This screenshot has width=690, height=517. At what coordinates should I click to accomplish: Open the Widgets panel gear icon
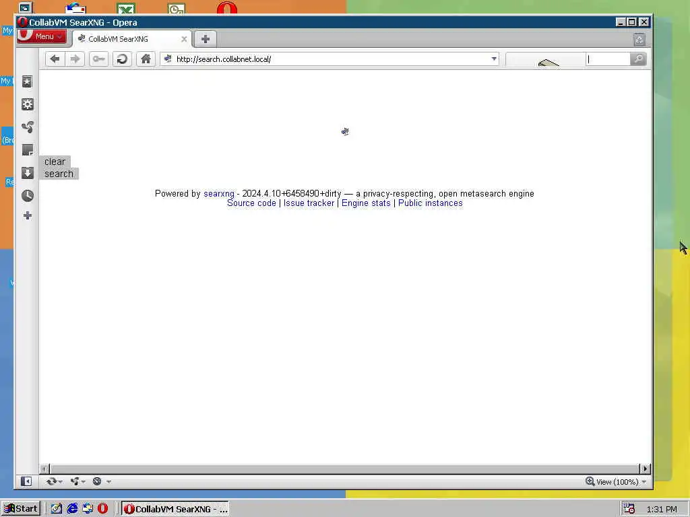tap(27, 104)
